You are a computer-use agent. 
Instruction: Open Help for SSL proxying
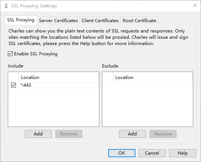pos(182,153)
